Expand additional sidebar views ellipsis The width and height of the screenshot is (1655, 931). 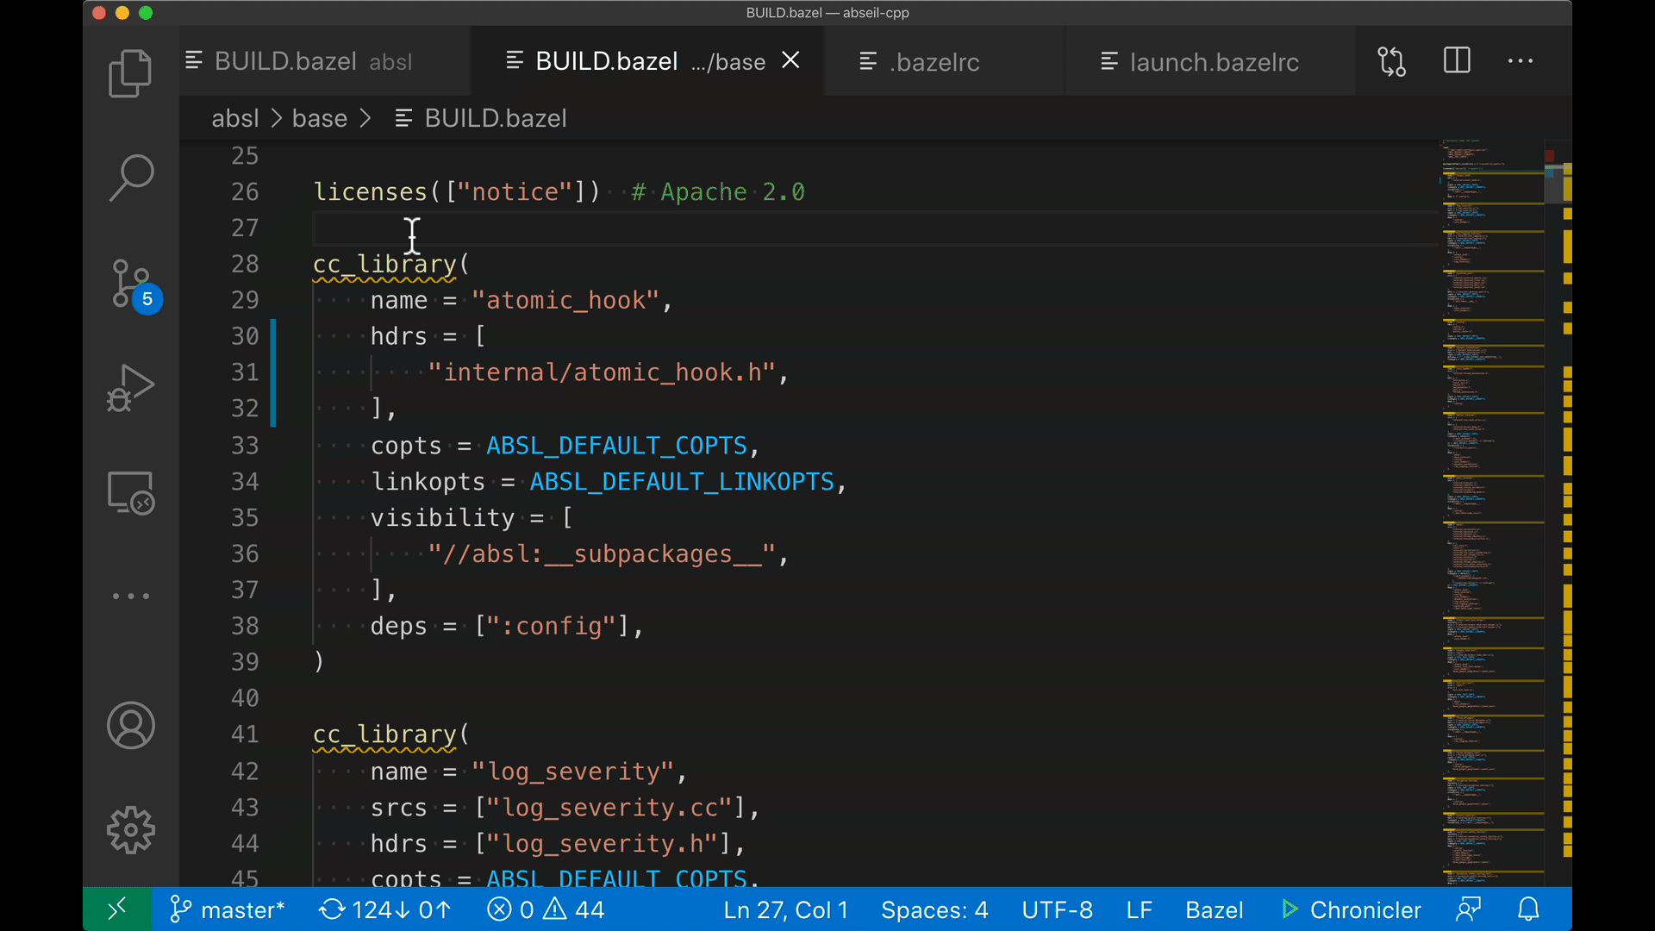130,596
